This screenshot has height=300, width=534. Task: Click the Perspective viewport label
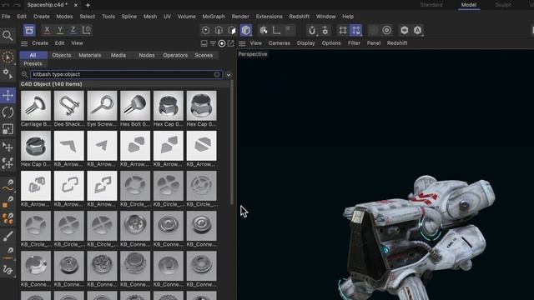[253, 54]
